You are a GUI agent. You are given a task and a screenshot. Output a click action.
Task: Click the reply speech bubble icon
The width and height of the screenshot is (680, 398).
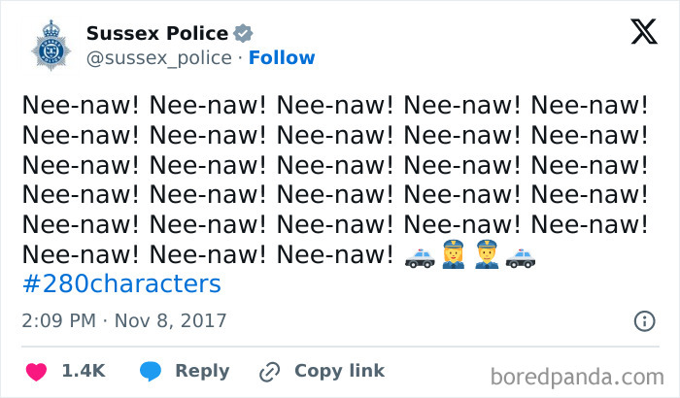tap(150, 371)
